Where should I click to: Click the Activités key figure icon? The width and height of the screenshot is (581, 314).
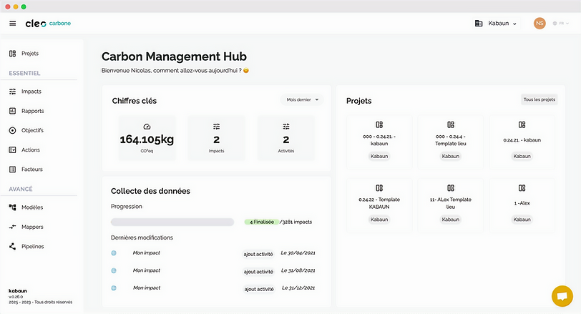pos(286,127)
